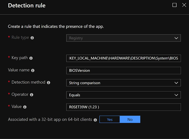The height and width of the screenshot is (139, 189).
Task: Select Yes for 32-bit app association
Action: tap(110, 119)
